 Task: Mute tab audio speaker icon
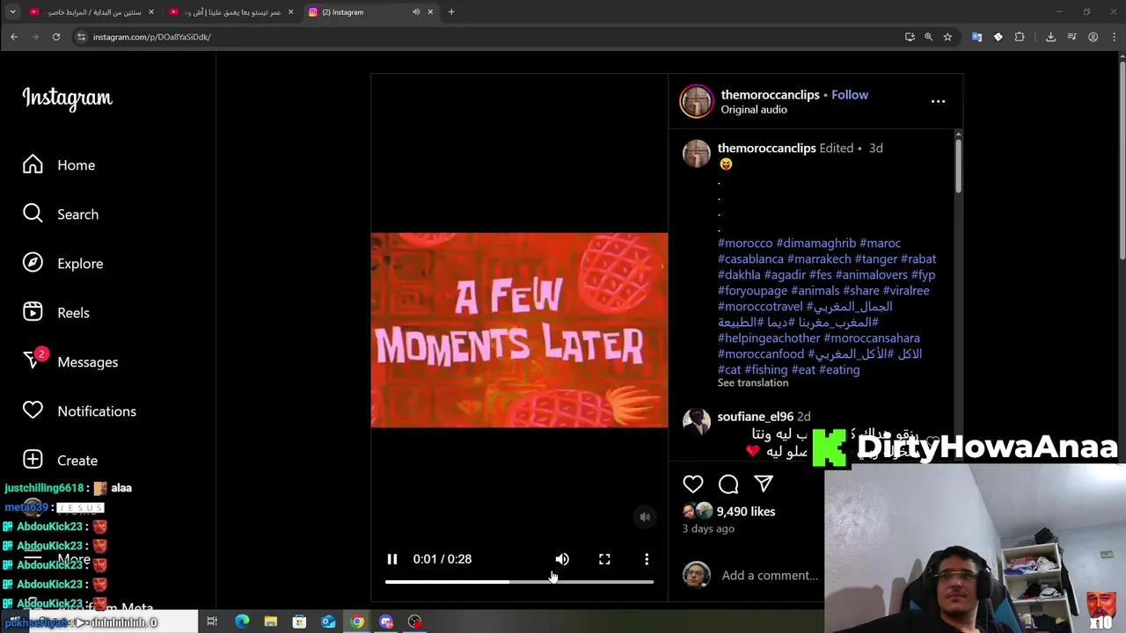pyautogui.click(x=416, y=12)
